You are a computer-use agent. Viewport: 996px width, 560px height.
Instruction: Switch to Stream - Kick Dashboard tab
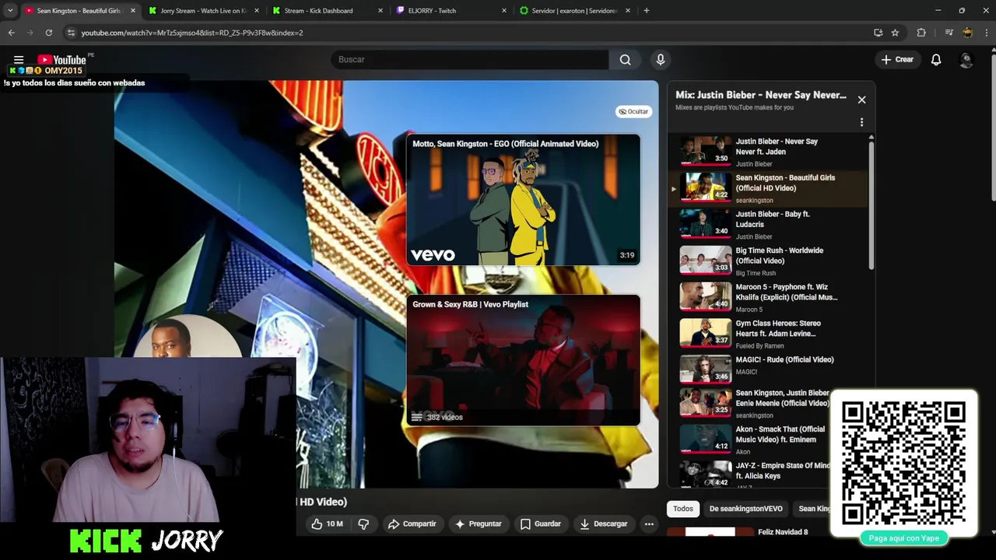click(327, 11)
